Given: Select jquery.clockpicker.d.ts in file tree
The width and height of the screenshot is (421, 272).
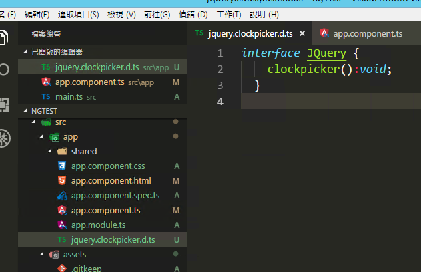Looking at the screenshot, I should click(x=103, y=239).
